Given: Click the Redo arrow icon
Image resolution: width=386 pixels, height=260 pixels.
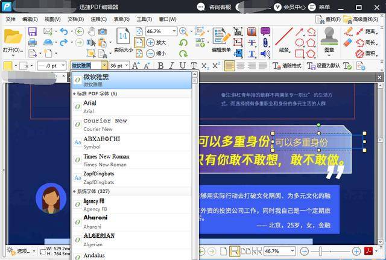Looking at the screenshot, I should [x=64, y=42].
